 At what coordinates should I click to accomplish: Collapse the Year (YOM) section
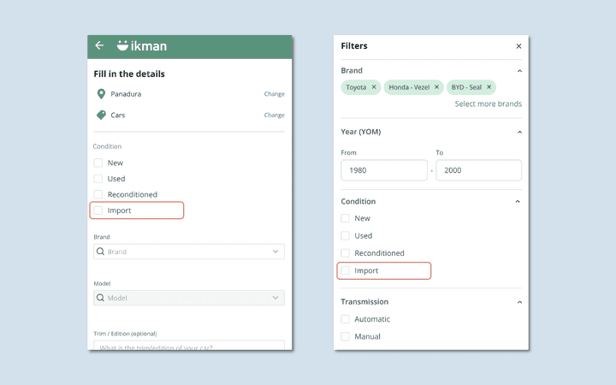tap(519, 132)
